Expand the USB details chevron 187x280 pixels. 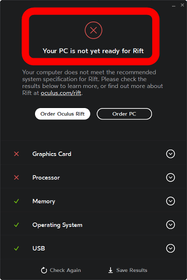pyautogui.click(x=170, y=248)
